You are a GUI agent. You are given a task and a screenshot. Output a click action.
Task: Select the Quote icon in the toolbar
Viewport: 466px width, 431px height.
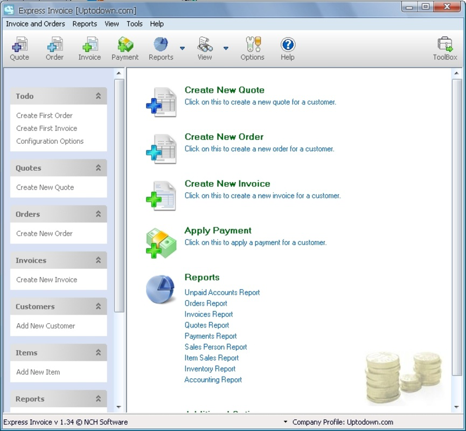pyautogui.click(x=19, y=48)
